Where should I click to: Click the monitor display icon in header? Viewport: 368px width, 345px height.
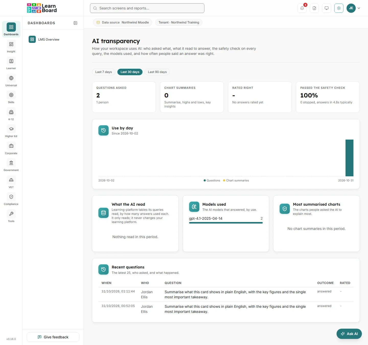click(x=327, y=8)
